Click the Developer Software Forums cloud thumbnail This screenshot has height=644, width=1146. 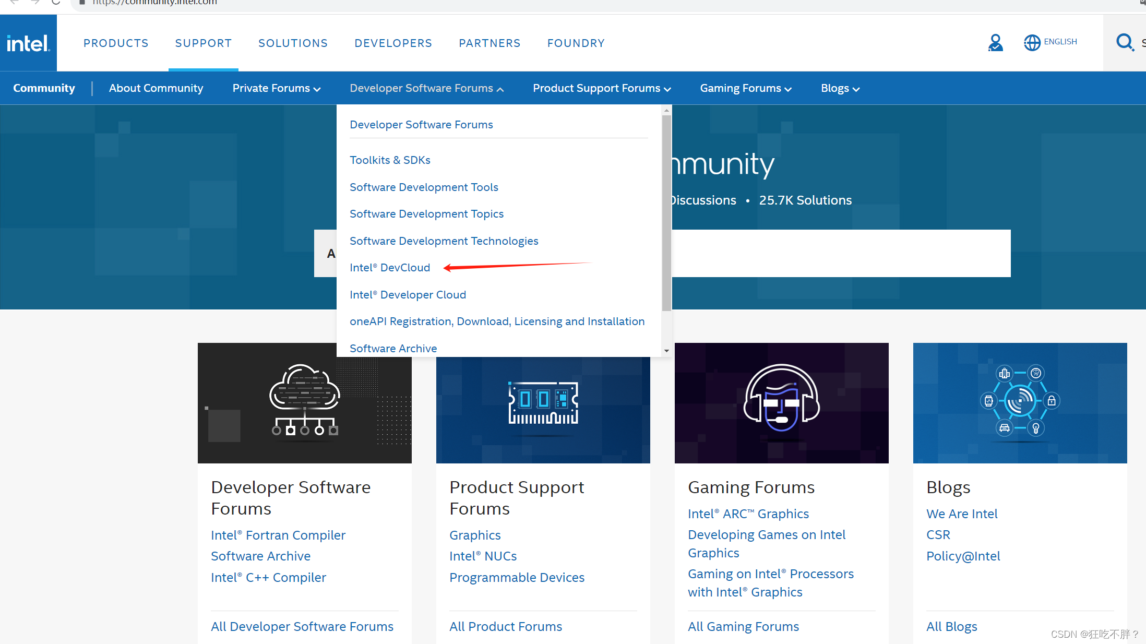[x=304, y=403]
